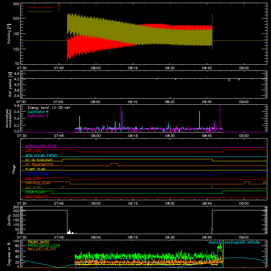Click the 09:00 time label under Quality plot

coord(244,237)
